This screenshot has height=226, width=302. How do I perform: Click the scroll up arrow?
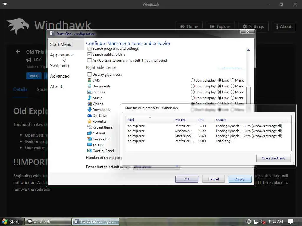[x=248, y=50]
